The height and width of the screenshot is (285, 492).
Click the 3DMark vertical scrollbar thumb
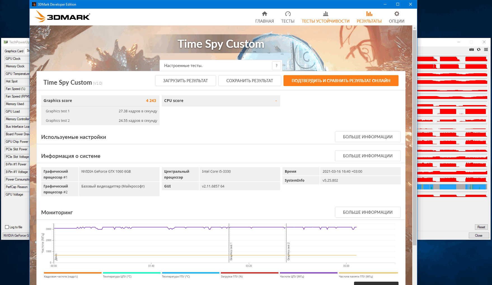pos(414,137)
